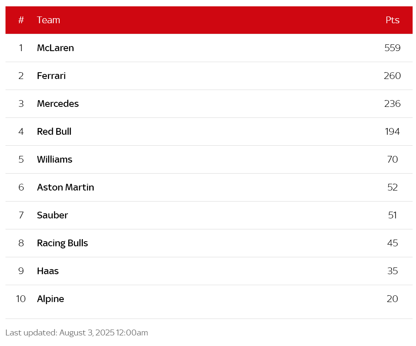
Task: Click Ferrari's 260 points value
Action: click(x=392, y=76)
